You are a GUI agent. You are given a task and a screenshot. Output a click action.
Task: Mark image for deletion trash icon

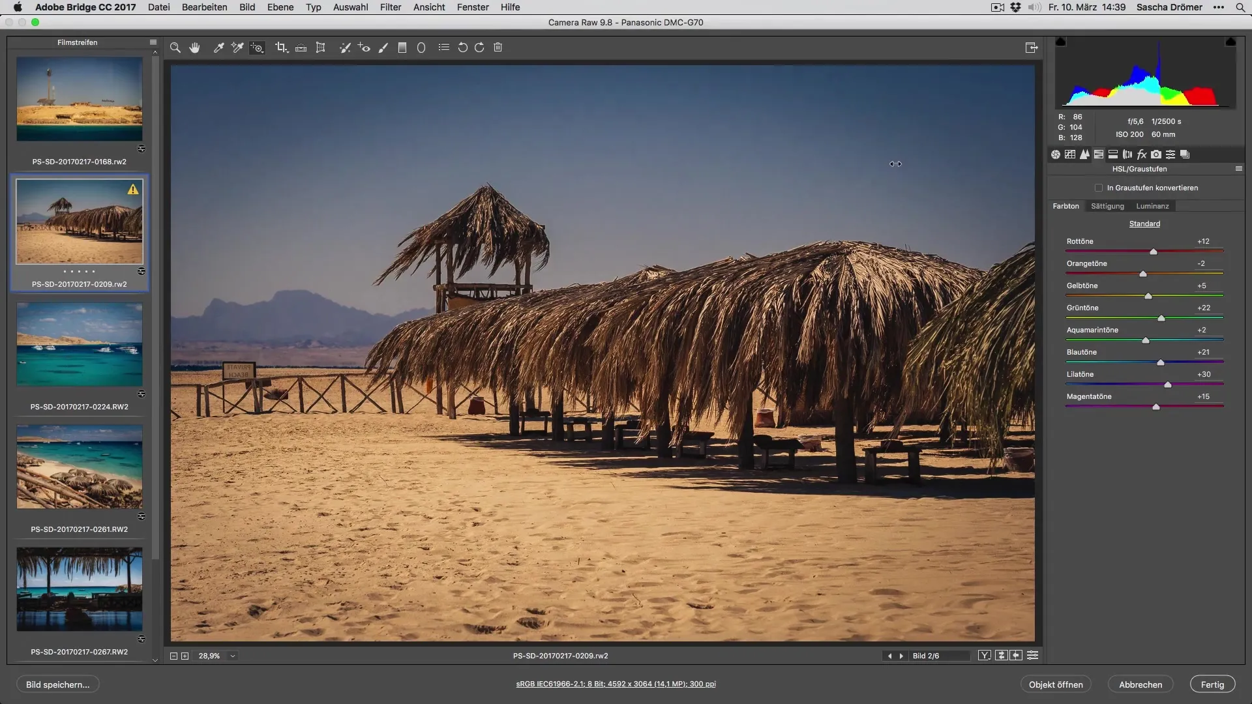pyautogui.click(x=498, y=48)
